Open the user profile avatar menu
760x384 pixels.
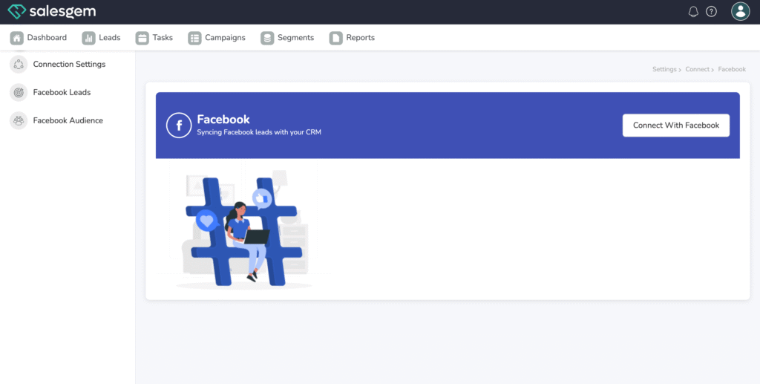tap(740, 11)
